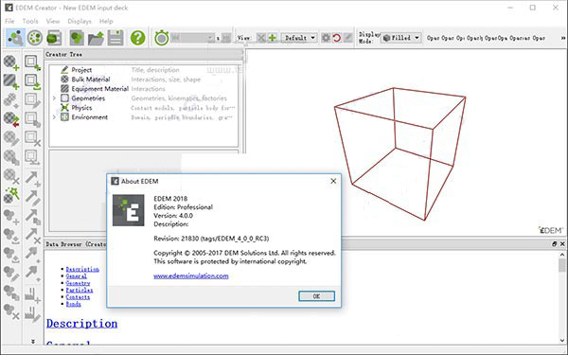Click the material transfer icon with red arrow
The height and width of the screenshot is (355, 568).
point(11,119)
